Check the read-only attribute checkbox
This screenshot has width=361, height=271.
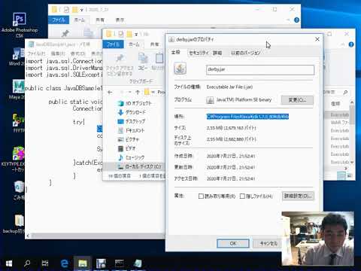[201, 196]
